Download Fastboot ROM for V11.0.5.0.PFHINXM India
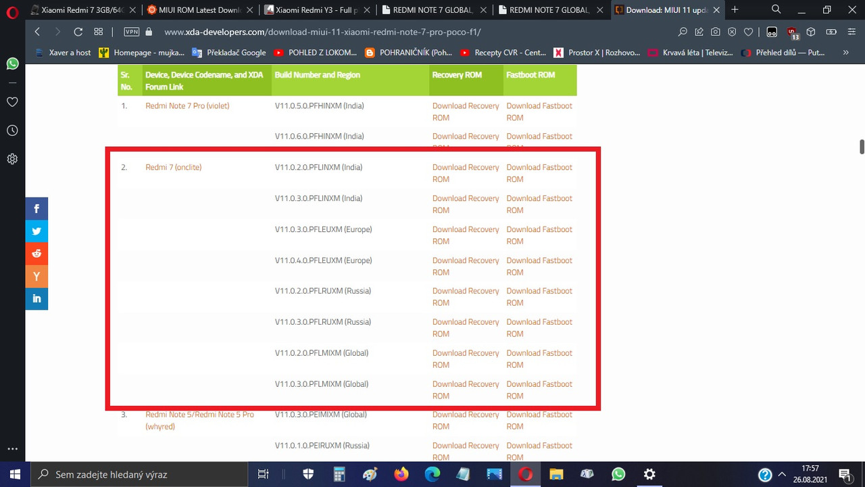This screenshot has height=487, width=865. [539, 112]
